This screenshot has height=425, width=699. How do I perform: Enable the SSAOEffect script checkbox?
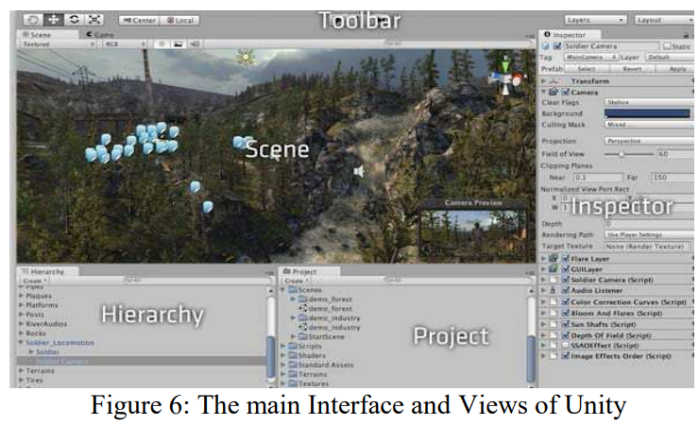pyautogui.click(x=566, y=346)
